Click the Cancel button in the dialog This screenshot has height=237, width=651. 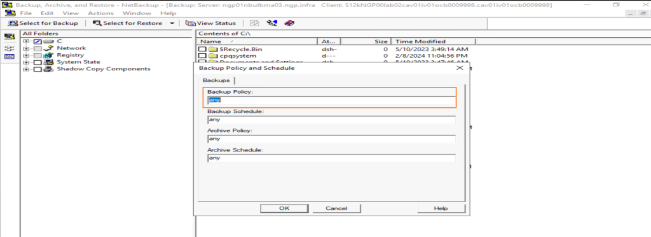click(336, 208)
